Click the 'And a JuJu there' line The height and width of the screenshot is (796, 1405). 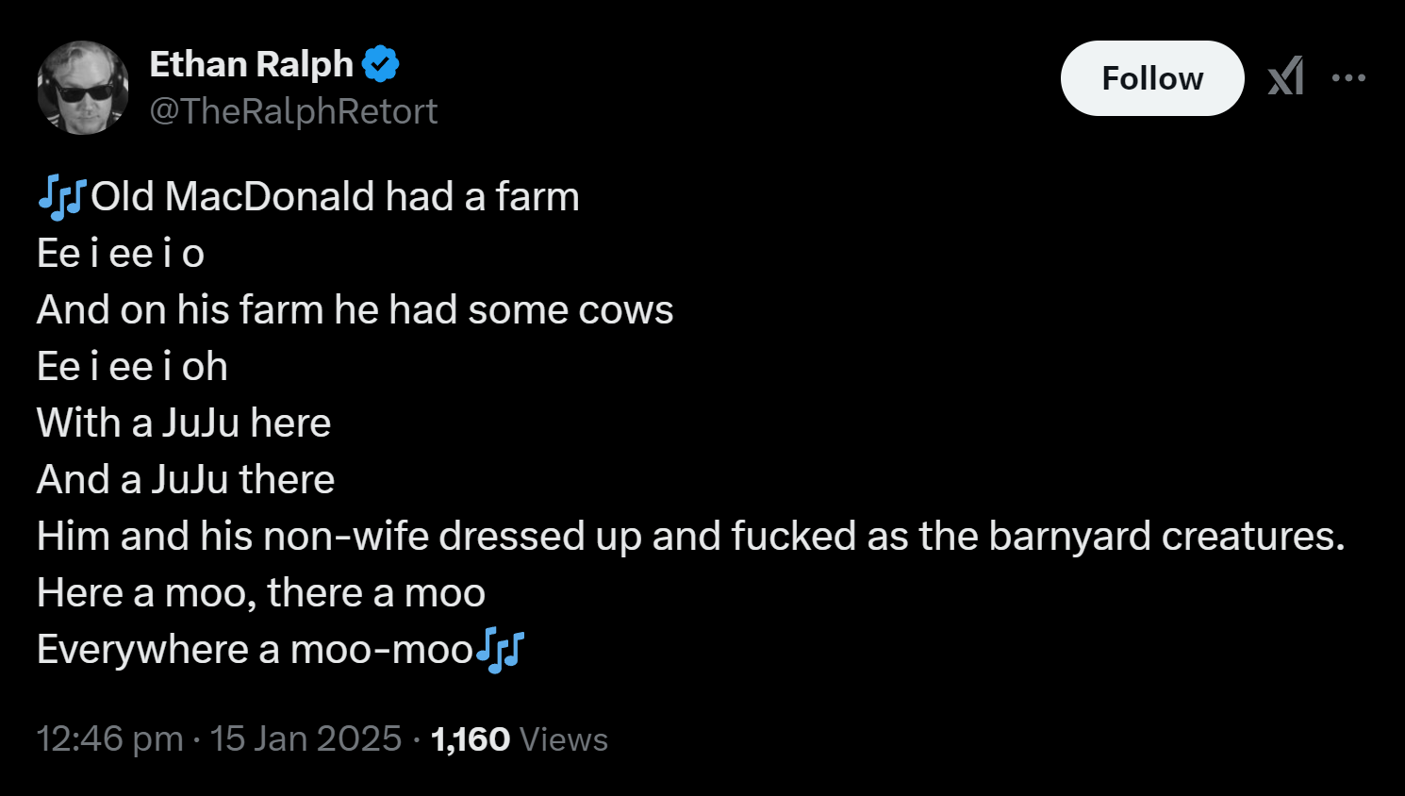pos(186,480)
